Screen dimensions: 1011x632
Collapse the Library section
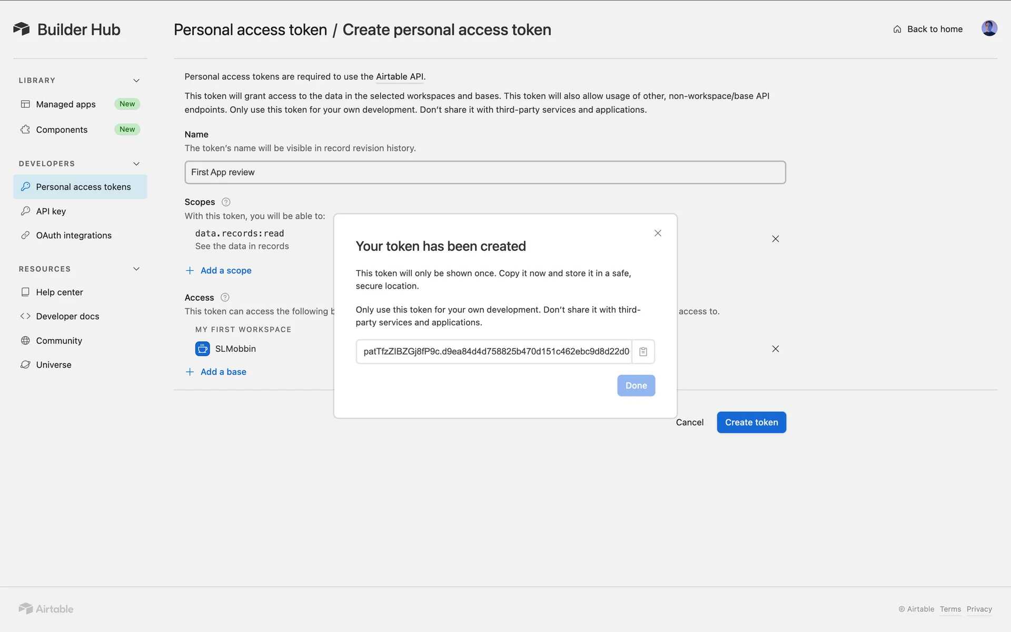coord(136,81)
